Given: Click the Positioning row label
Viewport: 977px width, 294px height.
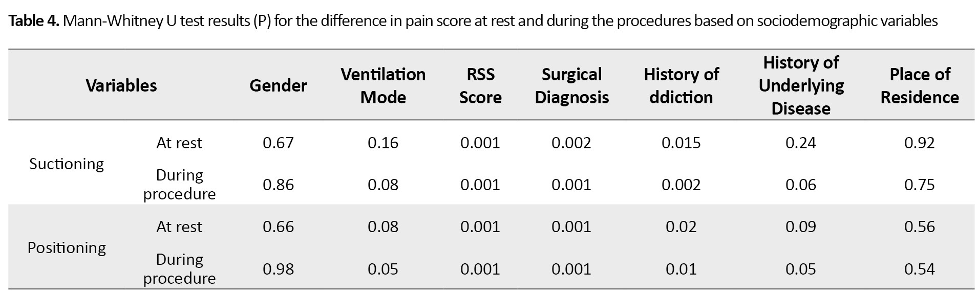Looking at the screenshot, I should click(67, 247).
